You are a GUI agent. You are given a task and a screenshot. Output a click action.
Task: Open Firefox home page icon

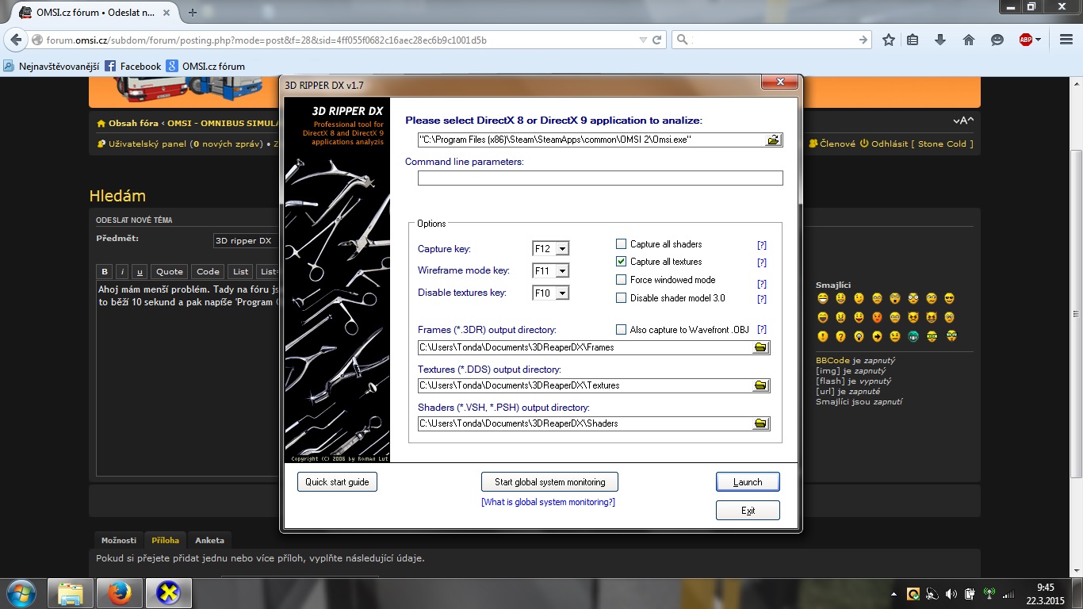969,40
